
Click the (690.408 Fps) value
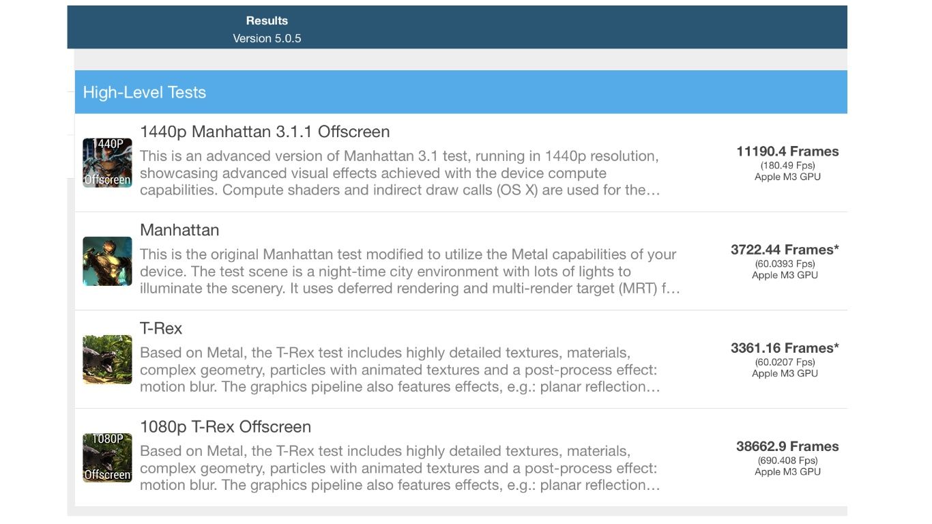[x=787, y=460]
